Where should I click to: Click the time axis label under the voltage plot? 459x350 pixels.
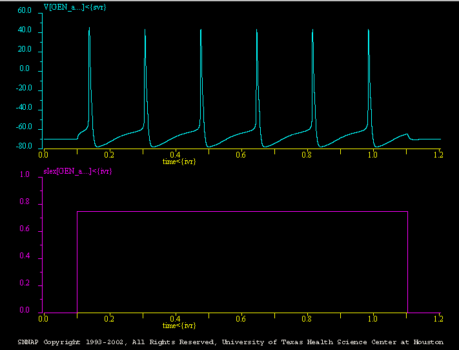[179, 161]
